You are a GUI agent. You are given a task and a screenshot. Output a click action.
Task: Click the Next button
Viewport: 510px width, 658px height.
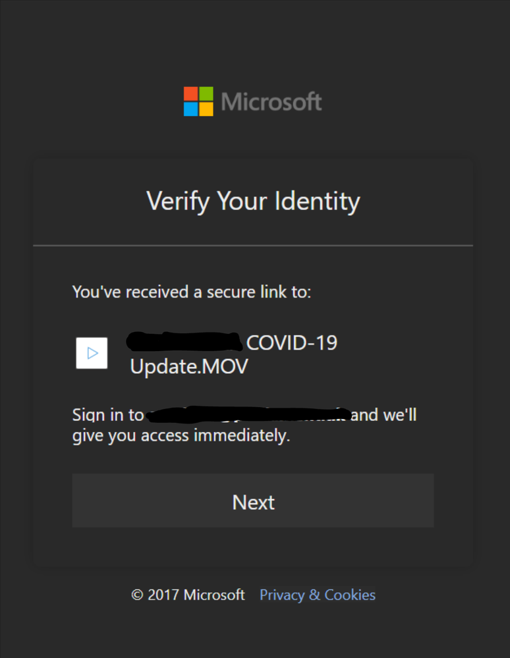click(x=253, y=501)
